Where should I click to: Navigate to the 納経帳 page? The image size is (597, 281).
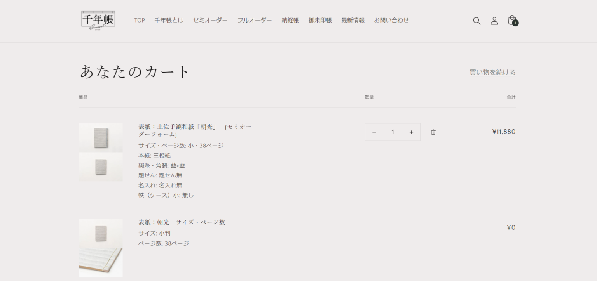click(290, 20)
